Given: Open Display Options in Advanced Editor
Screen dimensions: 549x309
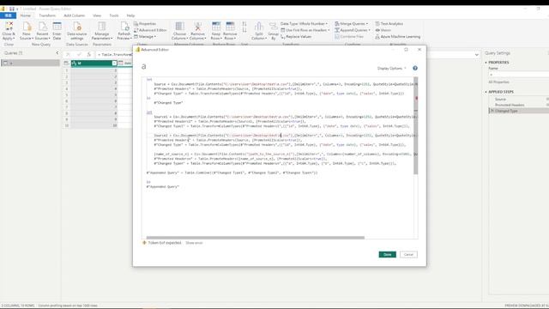Looking at the screenshot, I should tap(392, 69).
